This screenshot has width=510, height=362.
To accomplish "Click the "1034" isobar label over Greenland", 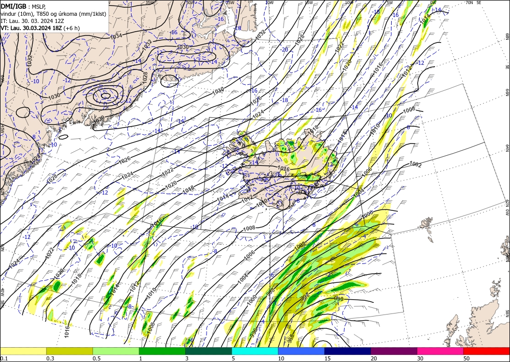I will 116,36.
